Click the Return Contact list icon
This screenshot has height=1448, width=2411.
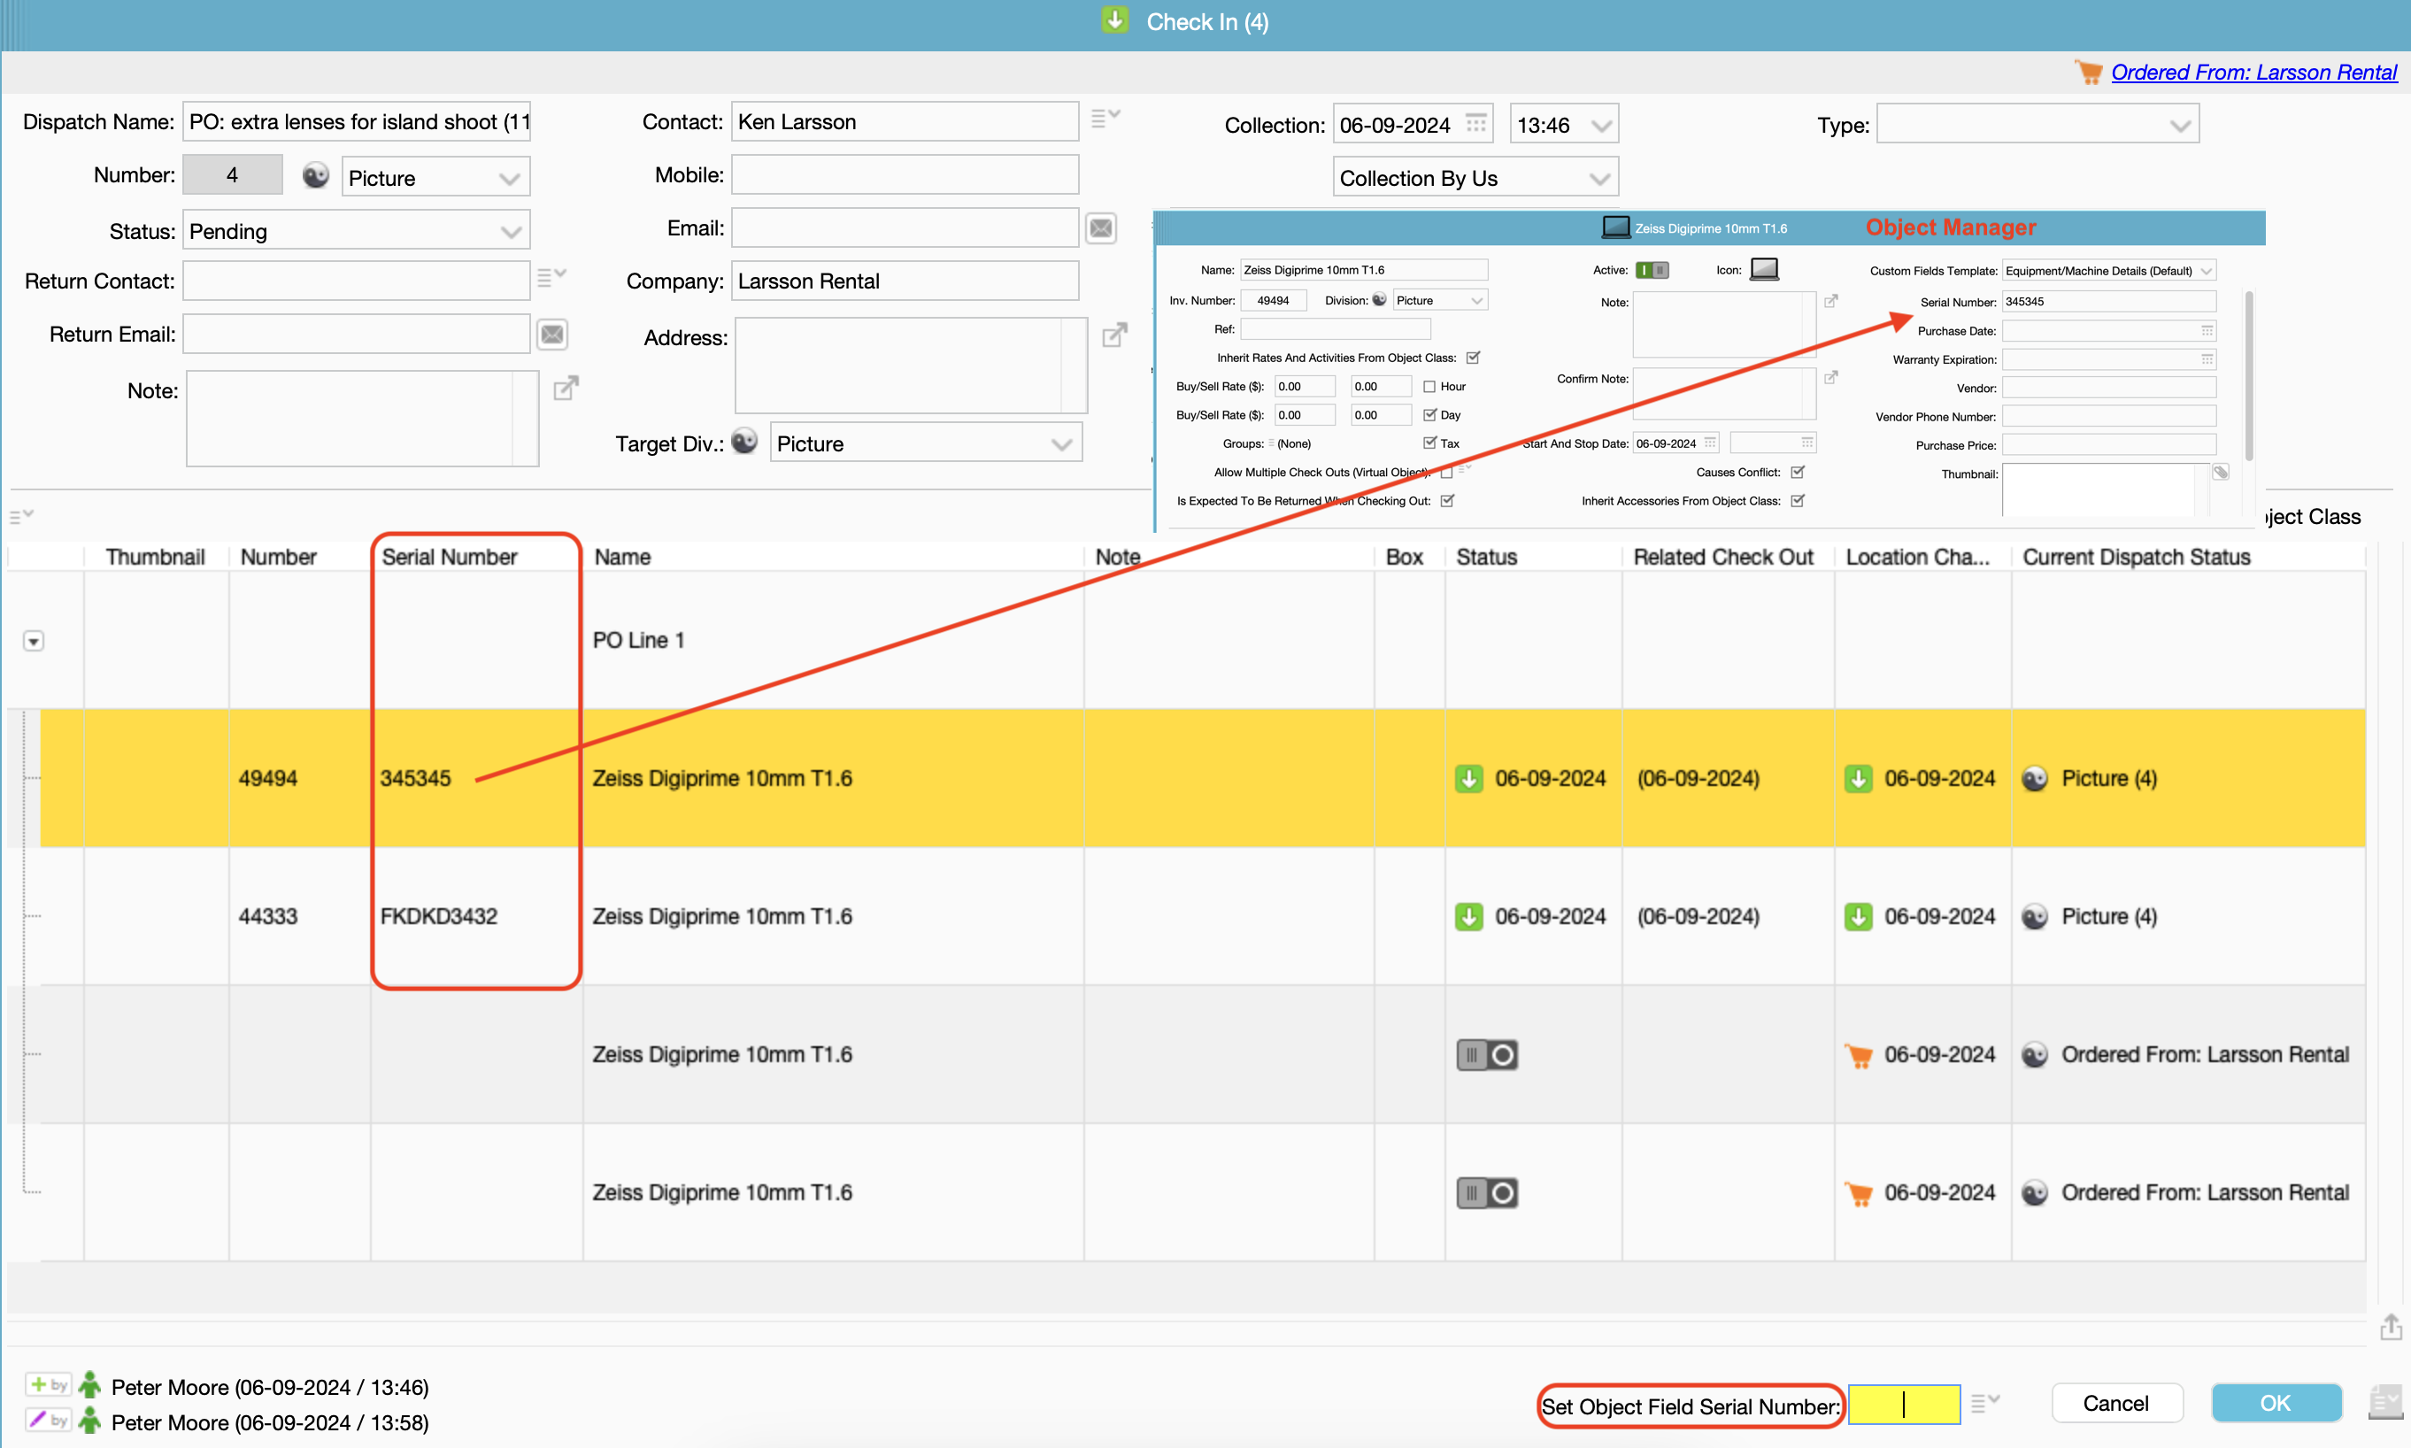tap(551, 278)
